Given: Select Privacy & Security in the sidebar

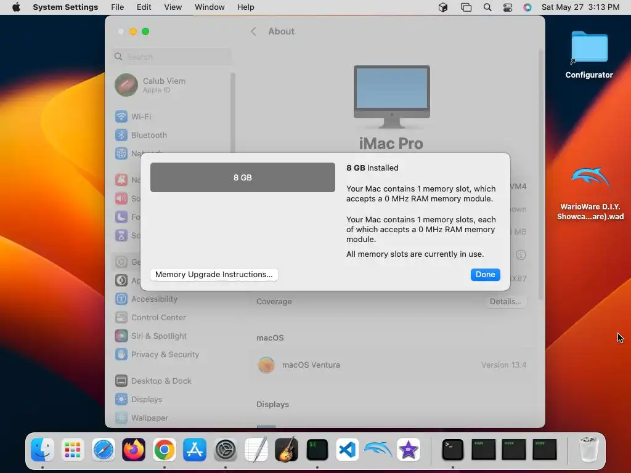Looking at the screenshot, I should pyautogui.click(x=173, y=354).
